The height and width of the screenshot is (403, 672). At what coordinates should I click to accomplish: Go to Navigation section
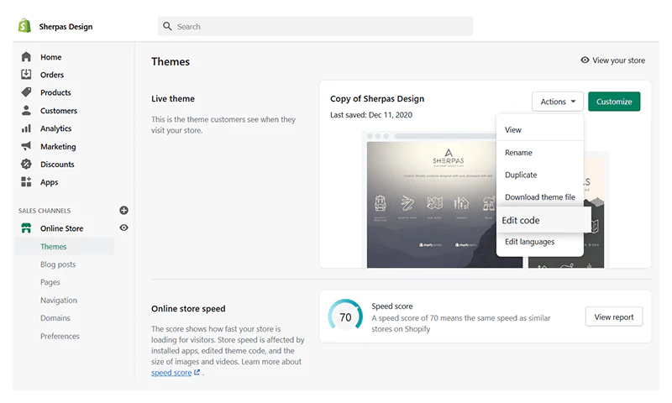59,301
